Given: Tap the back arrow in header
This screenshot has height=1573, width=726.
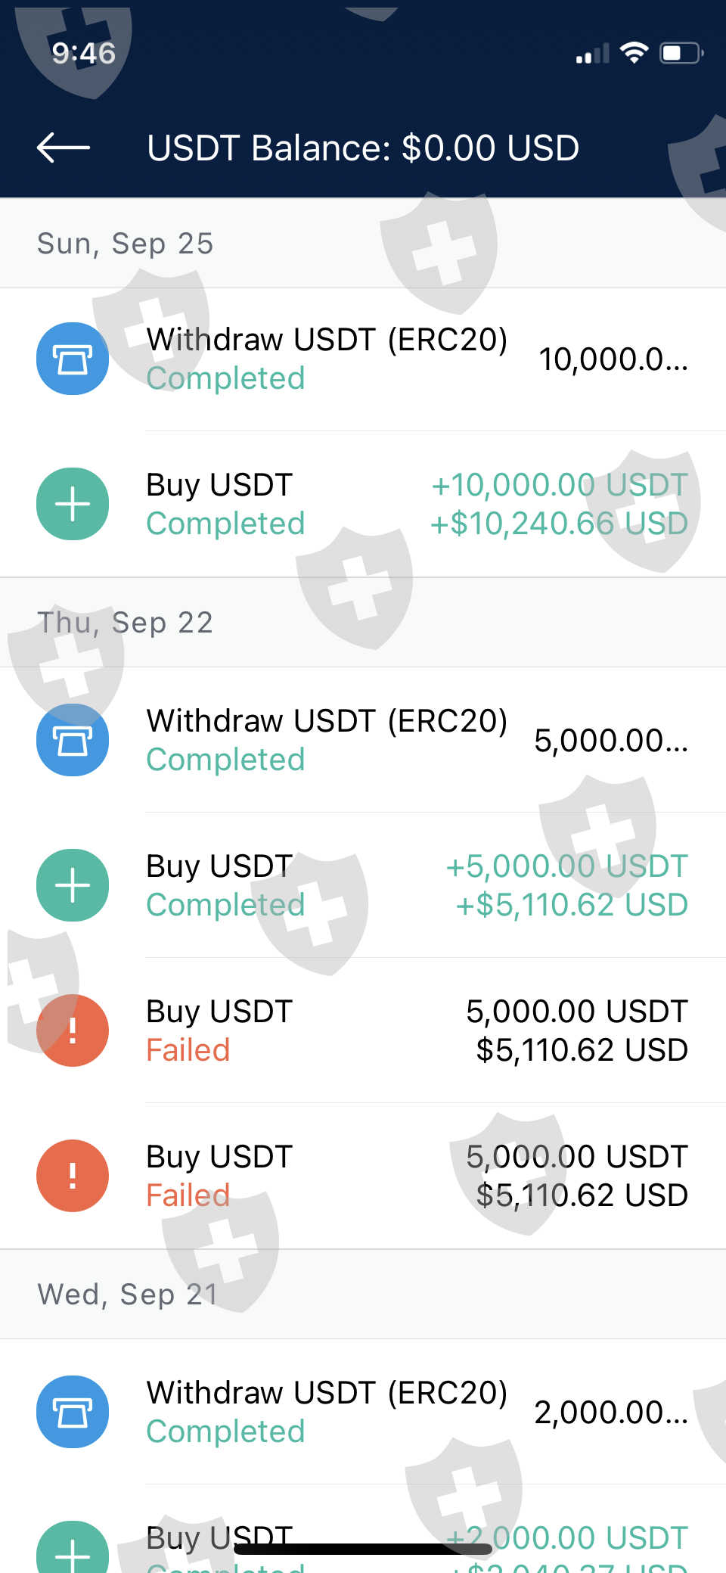Looking at the screenshot, I should [x=64, y=148].
